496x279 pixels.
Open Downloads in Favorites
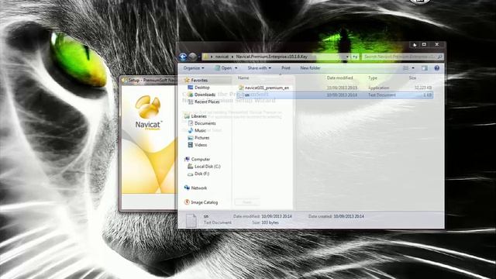pyautogui.click(x=205, y=95)
